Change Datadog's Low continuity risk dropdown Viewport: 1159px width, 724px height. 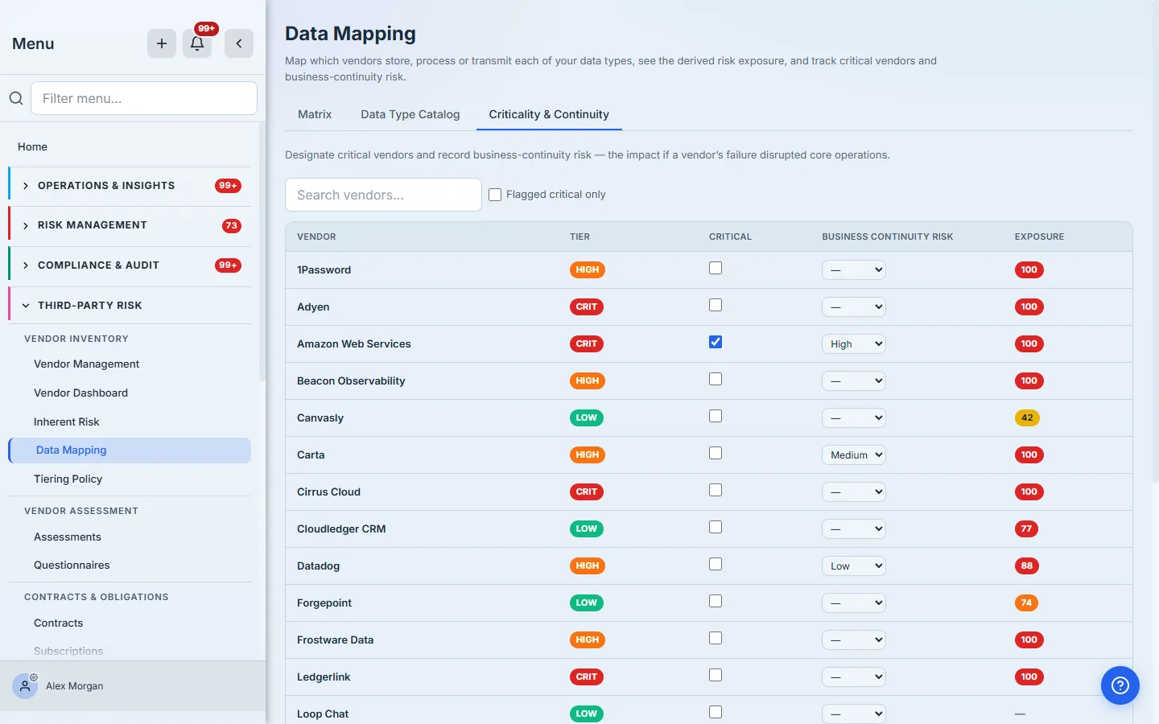854,566
